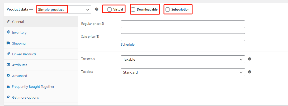Viewport: 288px width, 106px height.
Task: Click the Inventory tag icon
Action: tap(8, 32)
